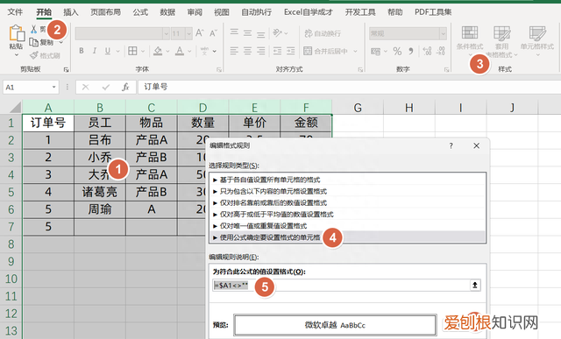
Task: Open the border style dropdown arrow
Action: 142,51
